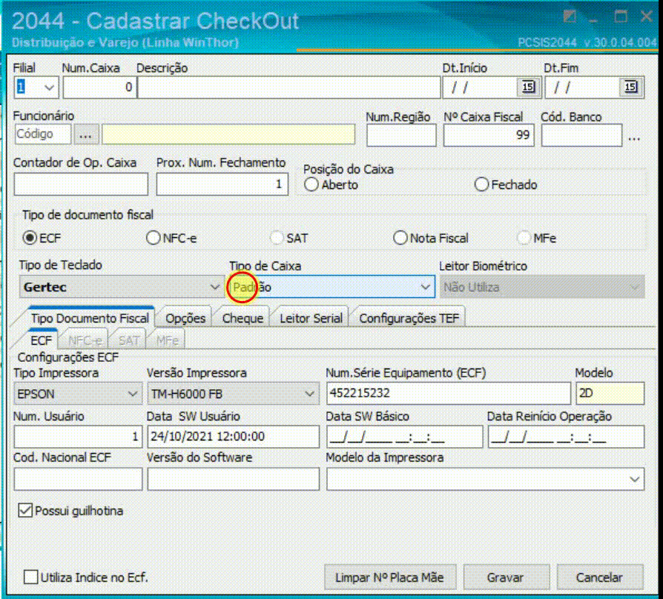Click the Data Reinício Operação field
The width and height of the screenshot is (663, 599).
tap(566, 437)
